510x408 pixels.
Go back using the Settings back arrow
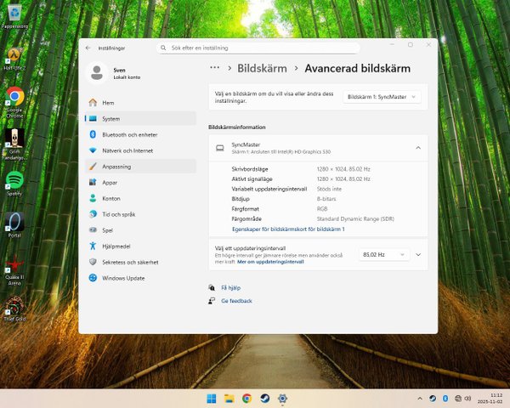(x=88, y=48)
